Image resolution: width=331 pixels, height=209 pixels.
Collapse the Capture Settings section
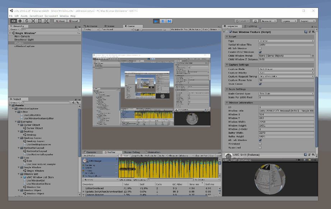[227, 65]
